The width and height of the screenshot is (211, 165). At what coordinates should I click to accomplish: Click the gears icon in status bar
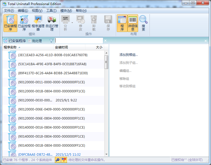click(x=57, y=160)
